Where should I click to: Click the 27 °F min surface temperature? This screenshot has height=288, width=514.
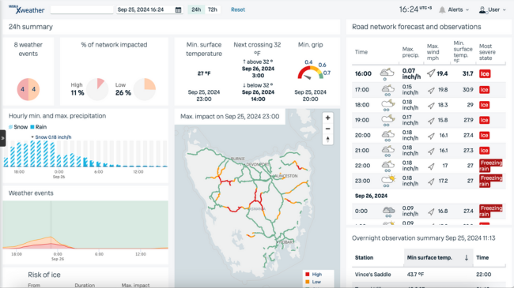point(204,73)
